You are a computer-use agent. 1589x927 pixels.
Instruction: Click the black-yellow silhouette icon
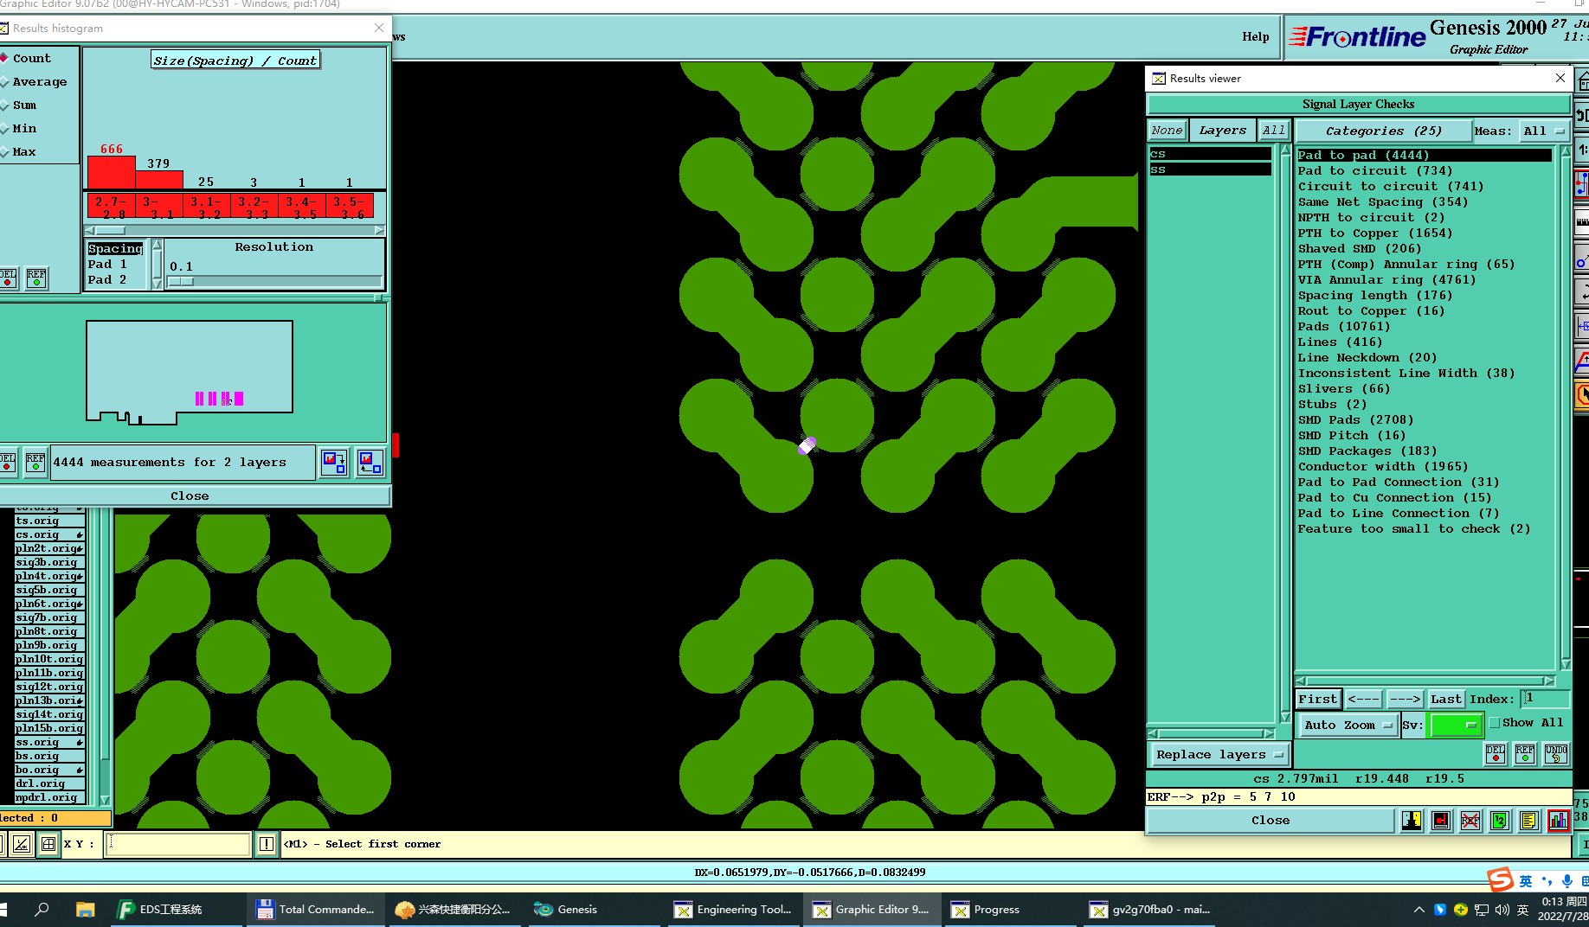[x=1412, y=821]
